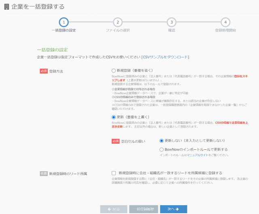Select 更新しない（未入力として更新しない）radio

click(x=161, y=141)
